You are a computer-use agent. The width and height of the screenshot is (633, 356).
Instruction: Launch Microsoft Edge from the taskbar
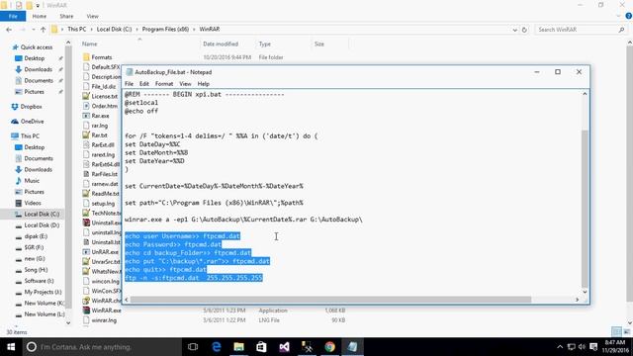click(217, 347)
